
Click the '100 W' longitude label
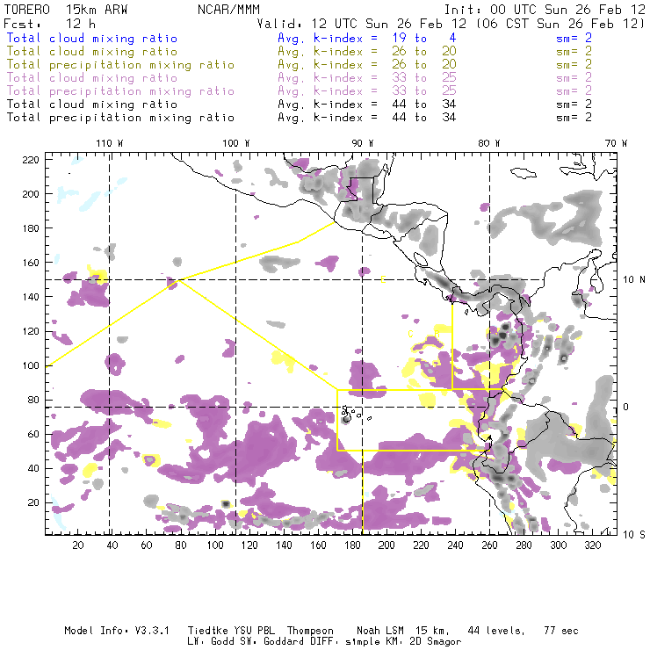tap(236, 143)
